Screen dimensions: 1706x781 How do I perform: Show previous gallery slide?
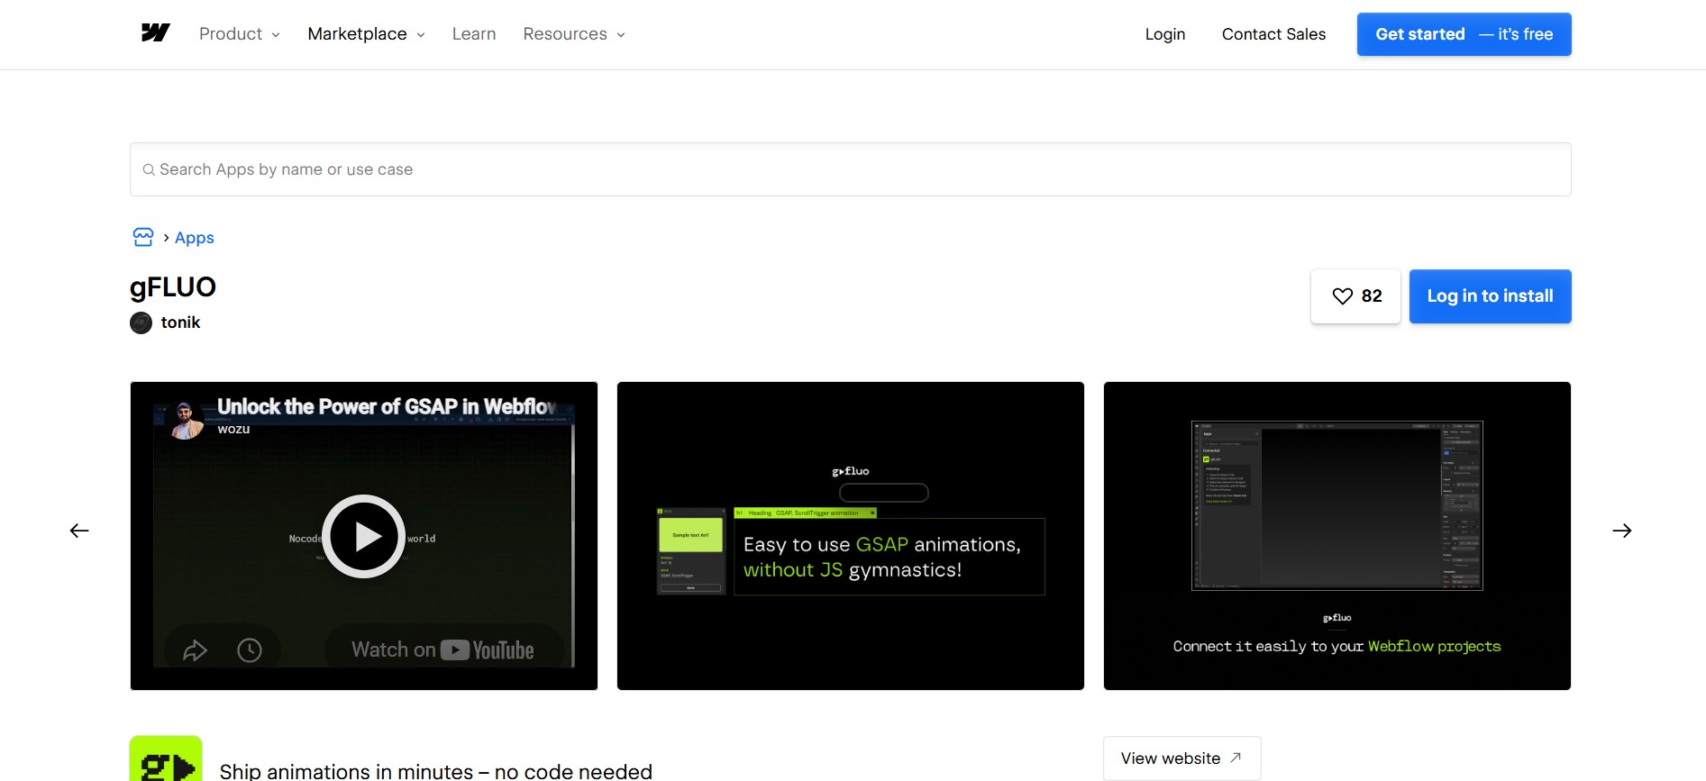pos(79,531)
